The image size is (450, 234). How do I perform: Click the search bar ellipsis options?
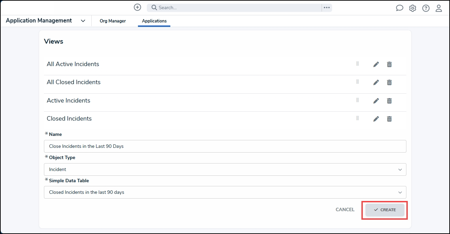coord(327,7)
